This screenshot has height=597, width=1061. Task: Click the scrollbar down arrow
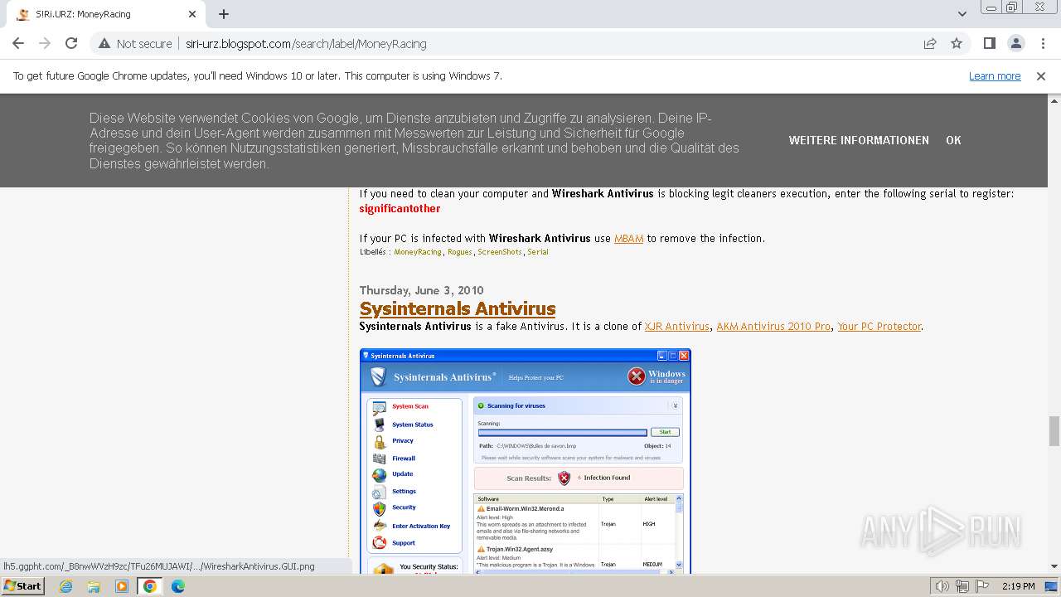tap(1054, 567)
